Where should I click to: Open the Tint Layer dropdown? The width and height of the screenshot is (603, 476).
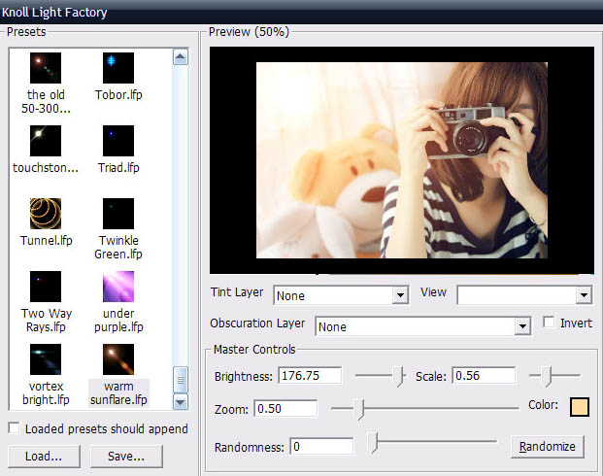[341, 295]
